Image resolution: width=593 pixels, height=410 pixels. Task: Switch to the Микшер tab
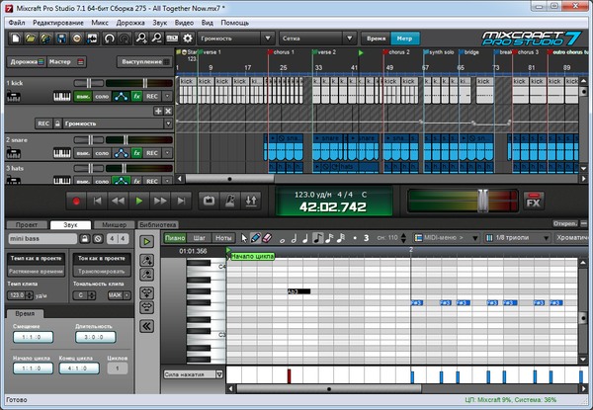(115, 224)
